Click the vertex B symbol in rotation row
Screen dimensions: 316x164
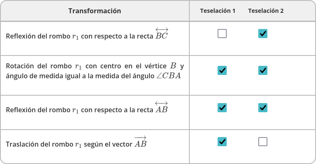(x=173, y=66)
